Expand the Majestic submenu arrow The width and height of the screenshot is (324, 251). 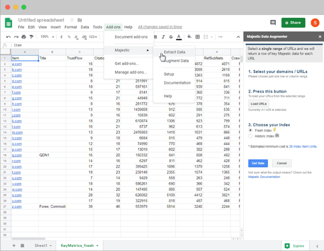click(147, 50)
